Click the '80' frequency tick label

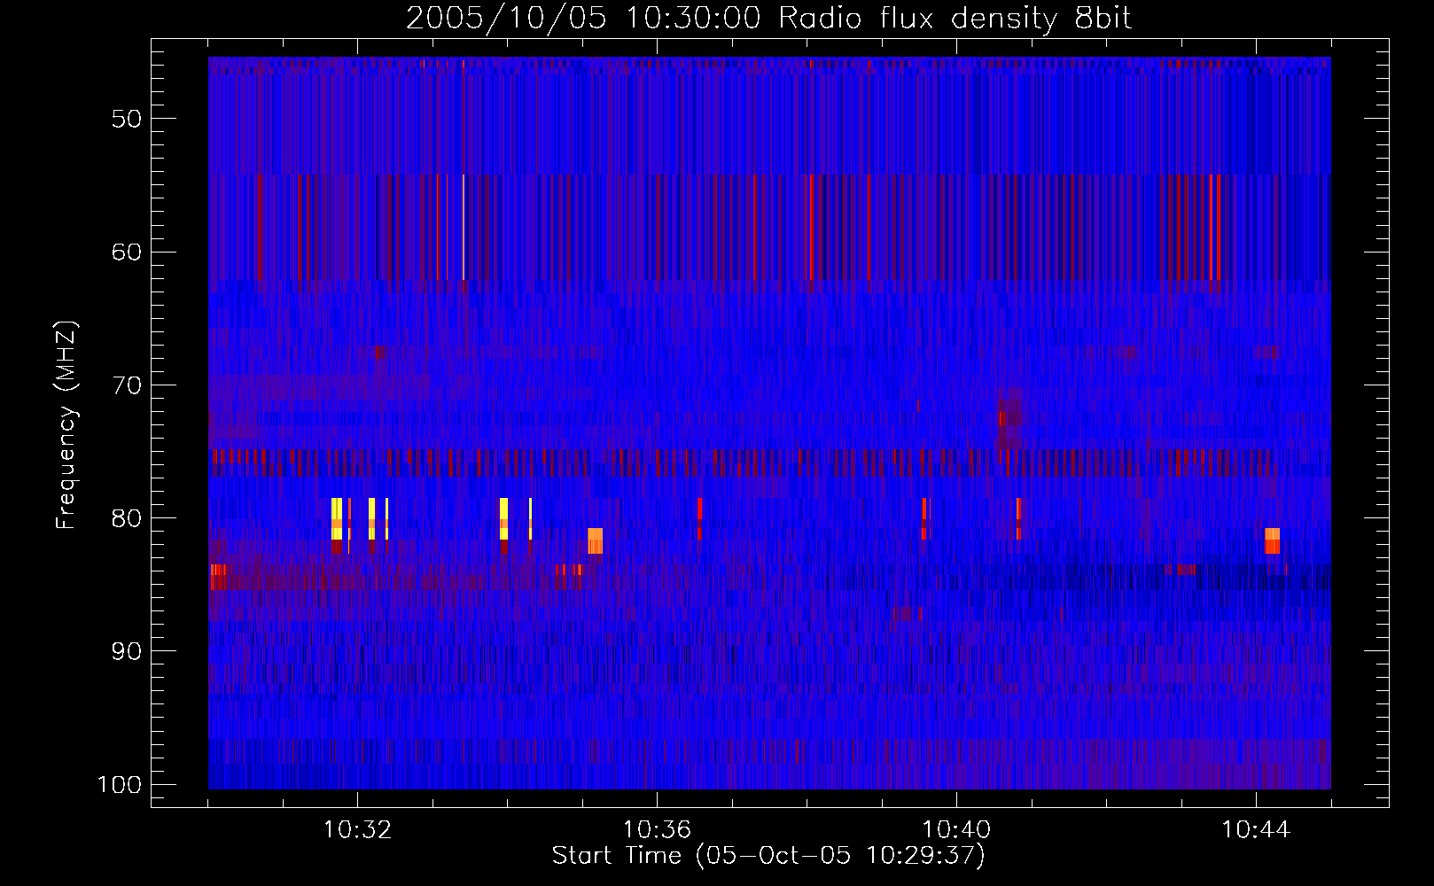127,518
